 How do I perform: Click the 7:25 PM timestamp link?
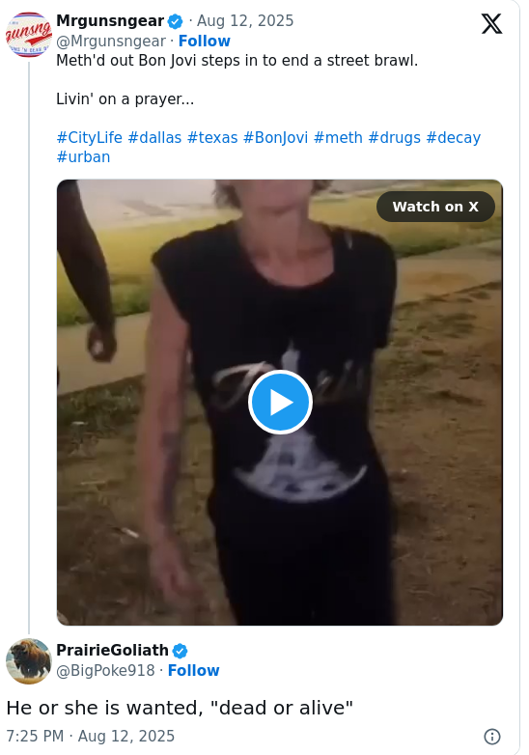90,737
